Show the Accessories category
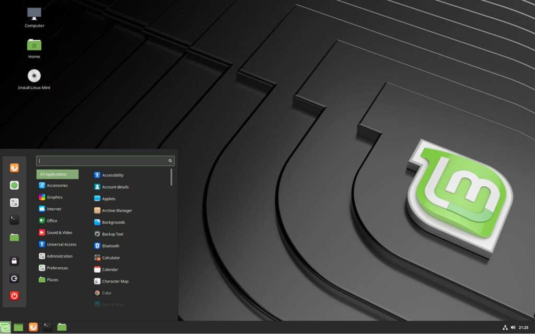Viewport: 535px width, 334px height. pos(53,185)
